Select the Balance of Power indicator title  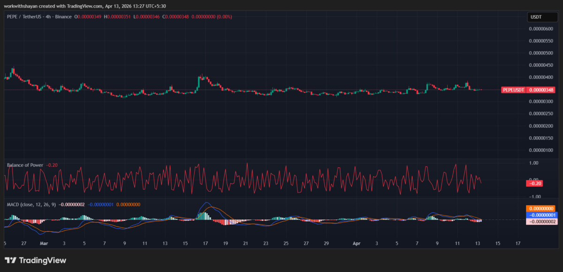pyautogui.click(x=24, y=165)
